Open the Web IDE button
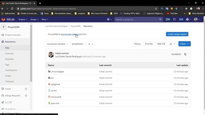 [161, 44]
